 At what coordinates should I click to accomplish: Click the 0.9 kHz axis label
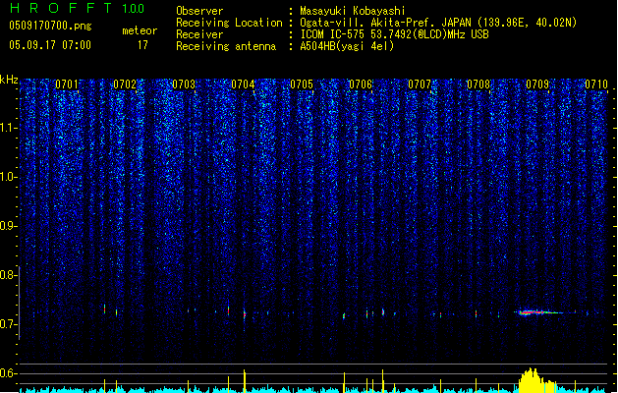[x=9, y=226]
